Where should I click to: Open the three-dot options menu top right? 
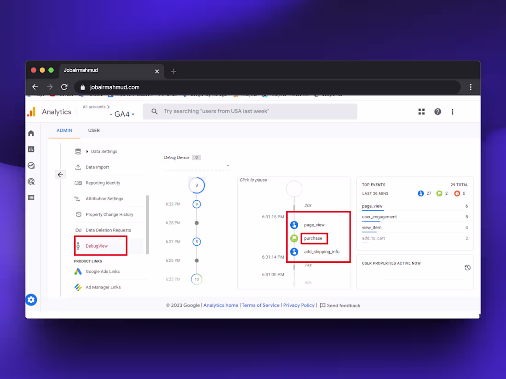point(453,112)
